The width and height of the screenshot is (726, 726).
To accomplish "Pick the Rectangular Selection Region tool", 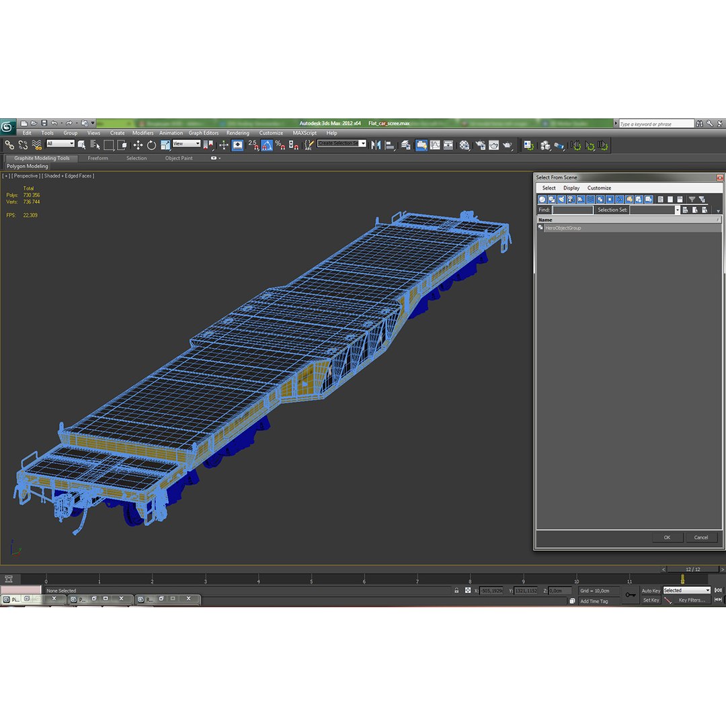I will 108,145.
